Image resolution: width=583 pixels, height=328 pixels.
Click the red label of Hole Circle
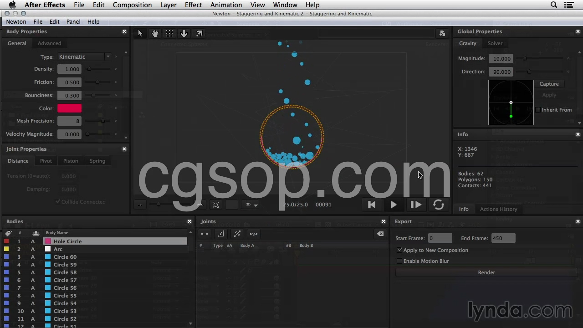point(6,241)
